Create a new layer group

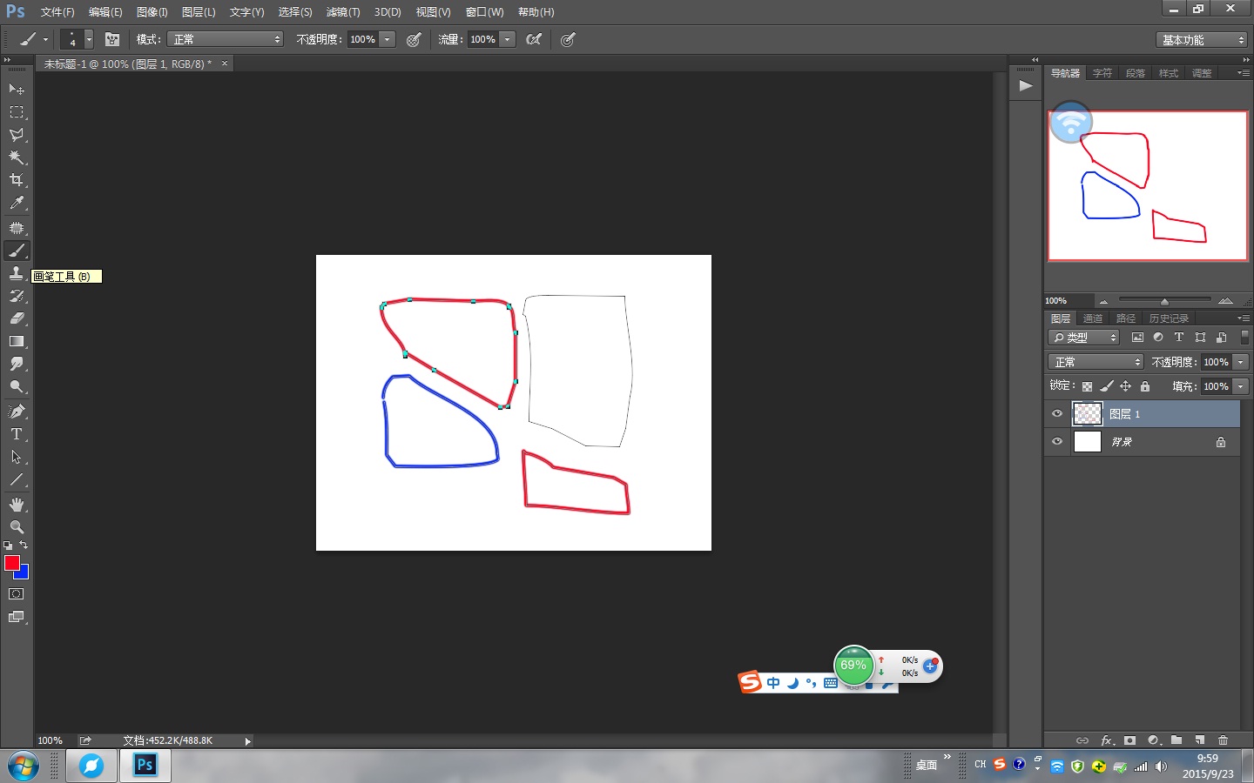click(1176, 740)
